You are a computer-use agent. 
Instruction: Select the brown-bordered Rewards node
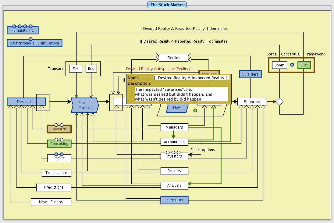59,129
